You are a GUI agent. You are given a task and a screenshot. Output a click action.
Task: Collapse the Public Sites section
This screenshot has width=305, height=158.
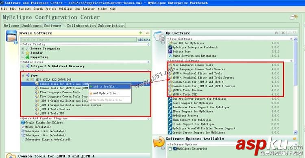22,62
